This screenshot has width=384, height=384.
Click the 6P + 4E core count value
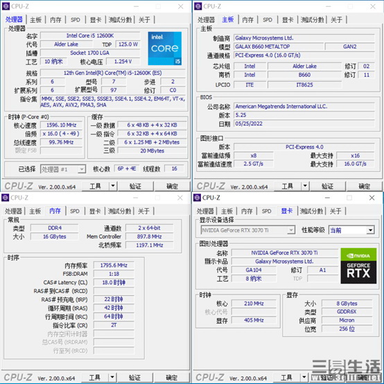[127, 168]
